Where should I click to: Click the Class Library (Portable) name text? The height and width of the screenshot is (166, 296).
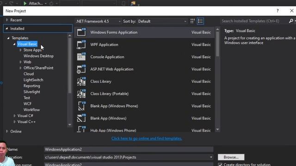pos(110,94)
